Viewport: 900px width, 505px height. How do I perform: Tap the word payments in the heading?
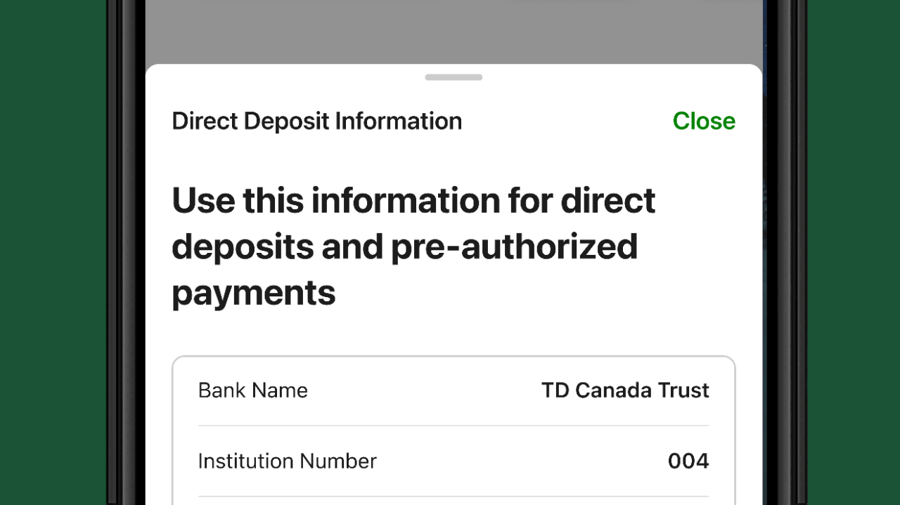(253, 293)
